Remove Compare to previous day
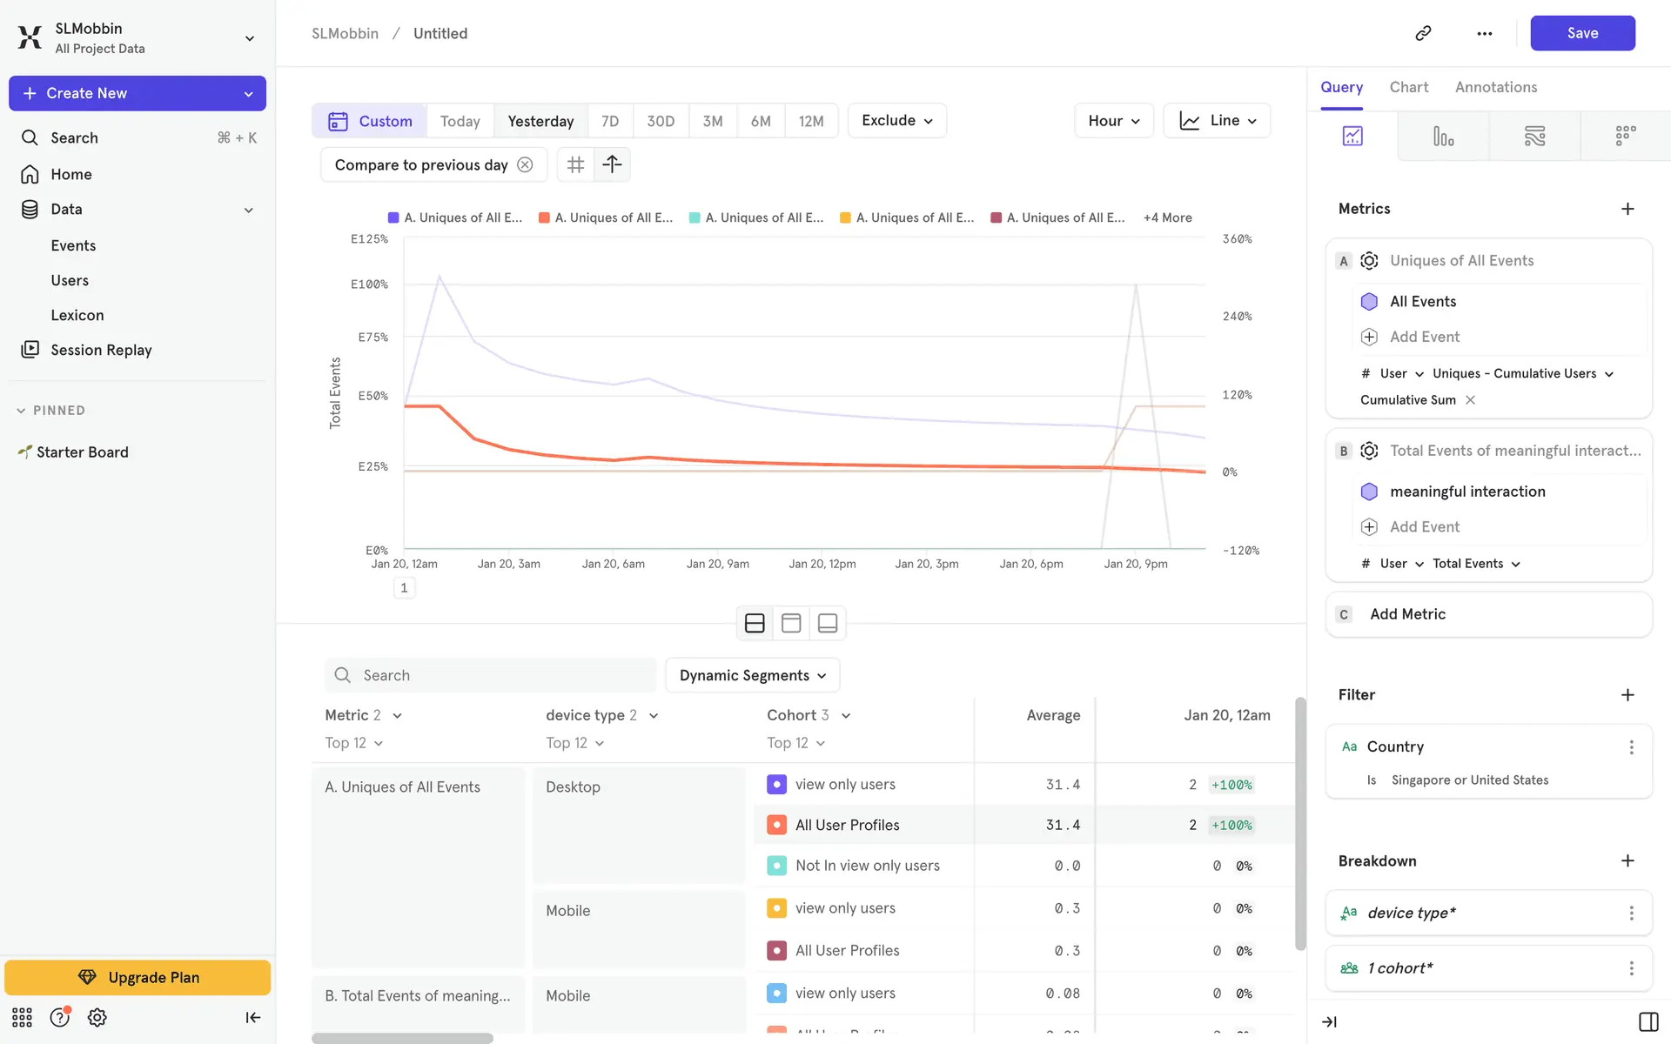 pos(525,164)
